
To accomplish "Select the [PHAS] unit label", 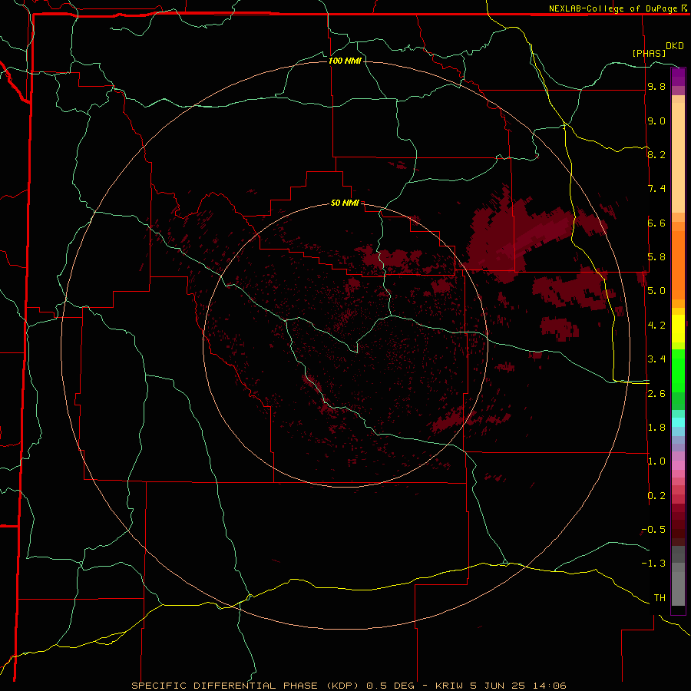I will (649, 53).
